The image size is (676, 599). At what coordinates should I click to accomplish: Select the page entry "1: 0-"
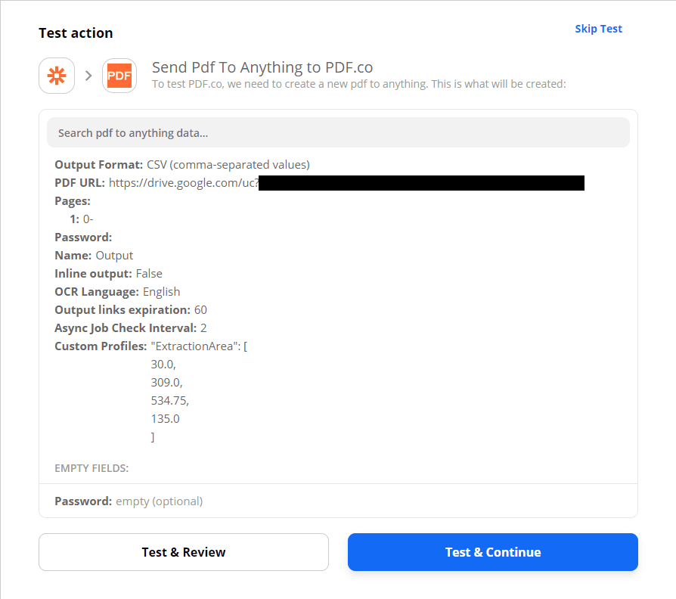82,219
